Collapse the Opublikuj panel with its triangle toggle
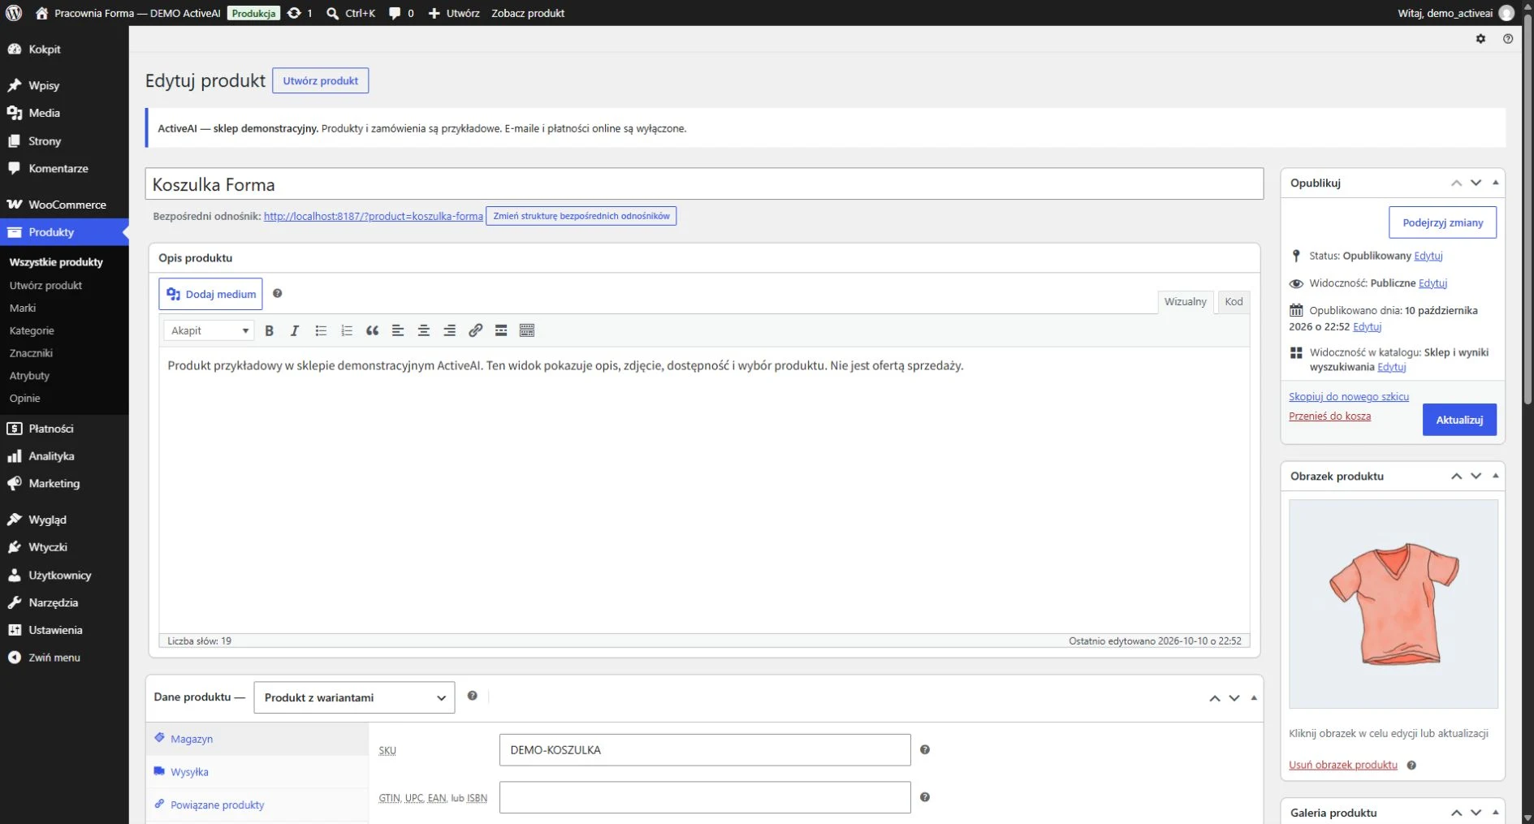1534x824 pixels. tap(1495, 183)
